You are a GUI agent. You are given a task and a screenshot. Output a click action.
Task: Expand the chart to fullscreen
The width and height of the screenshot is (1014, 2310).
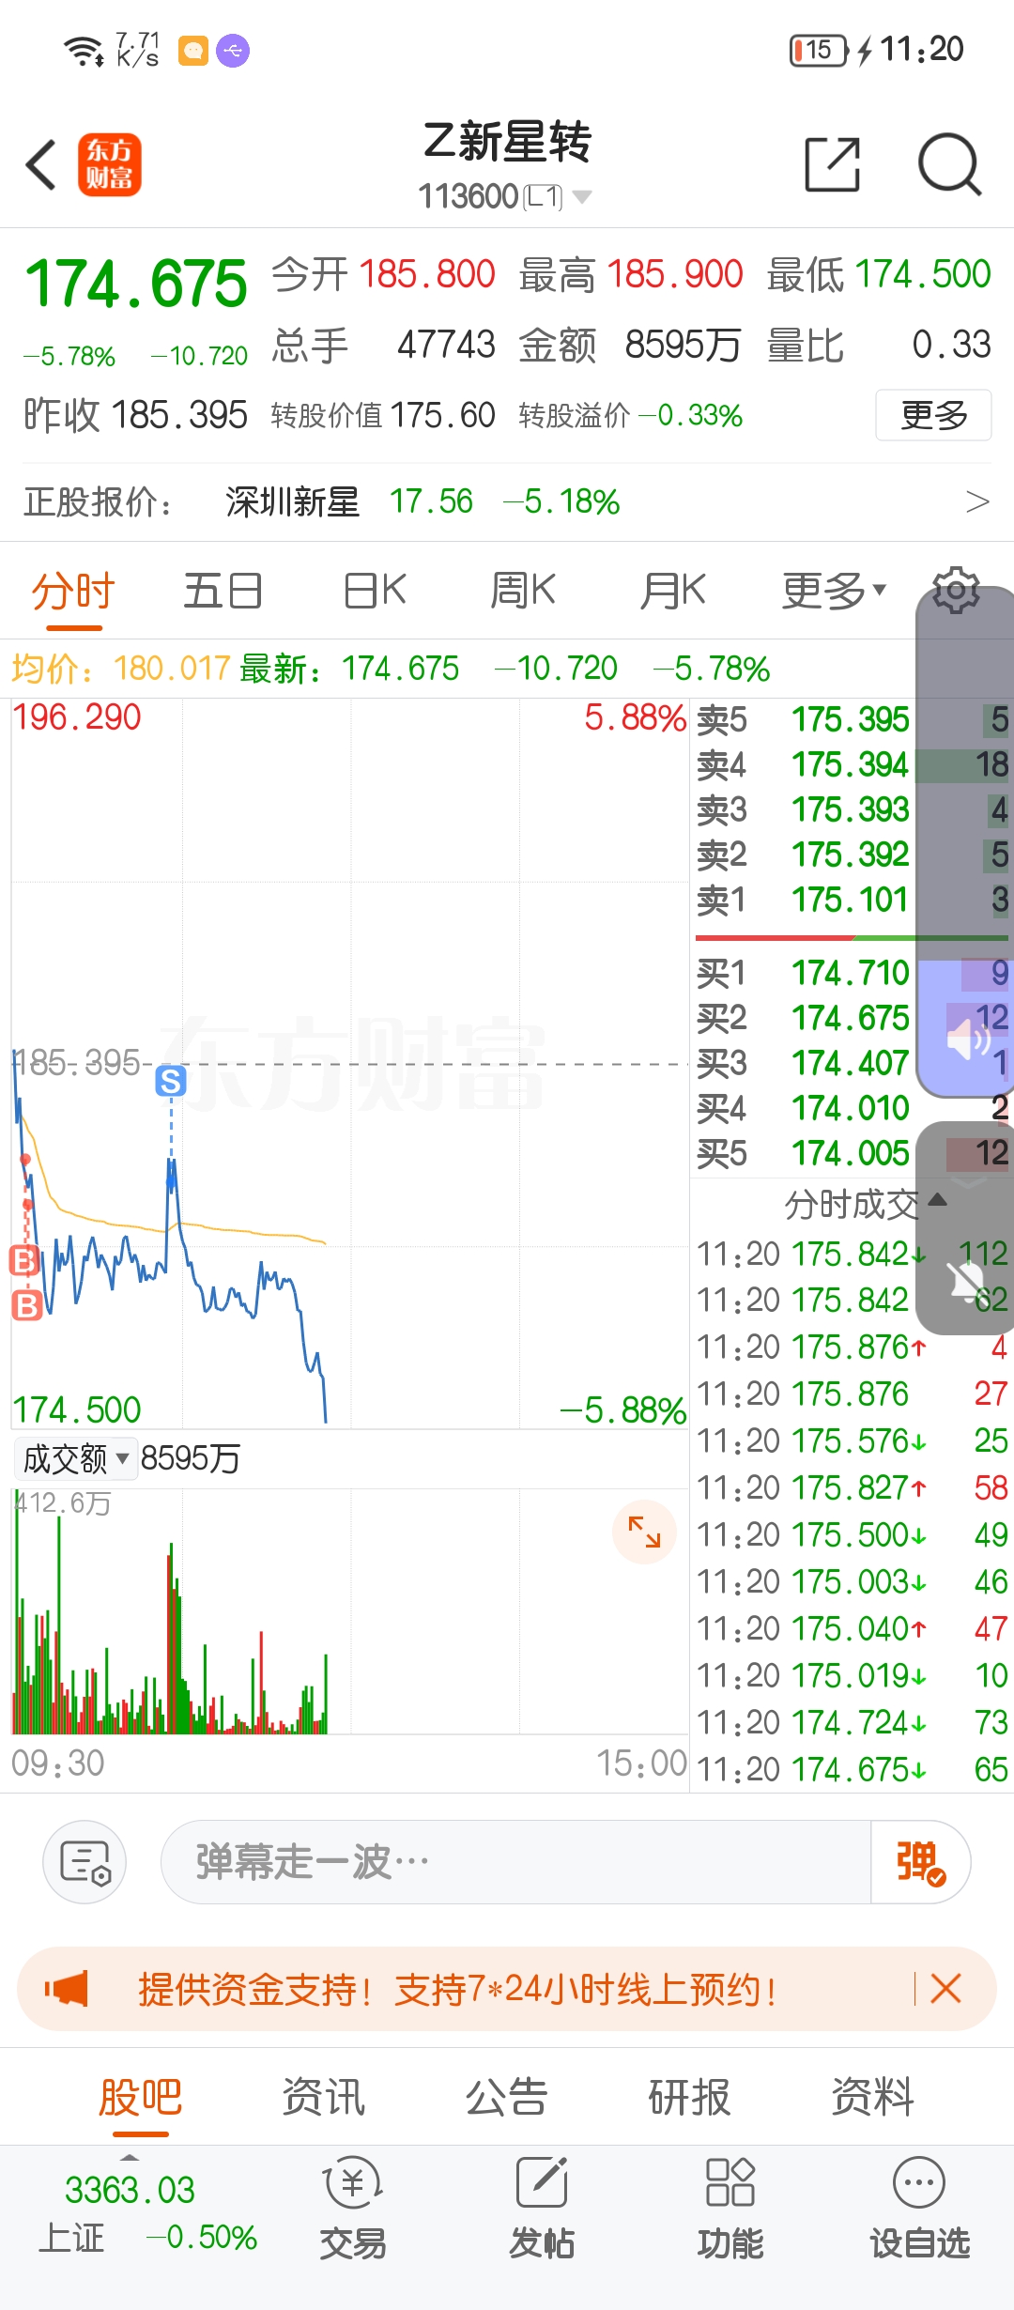pyautogui.click(x=644, y=1532)
